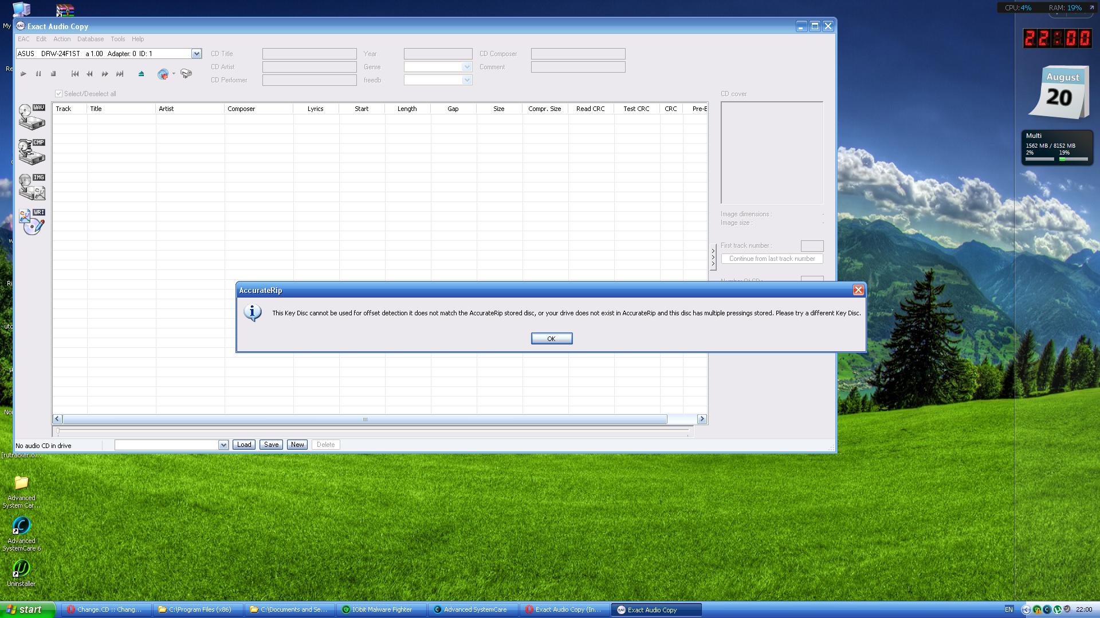Open Advanced SystemCare 6 desktop icon
The image size is (1100, 618).
[x=21, y=533]
